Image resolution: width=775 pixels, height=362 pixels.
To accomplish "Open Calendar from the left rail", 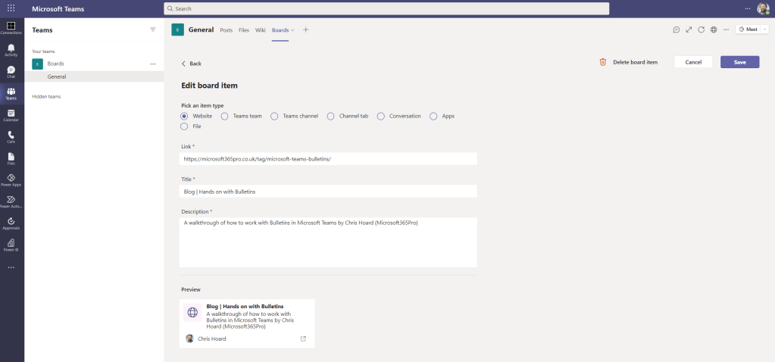I will 11,115.
